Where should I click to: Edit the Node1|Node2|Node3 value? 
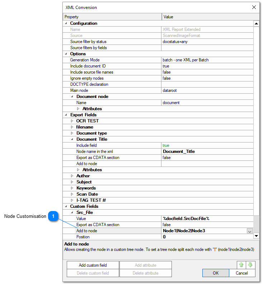coord(204,231)
